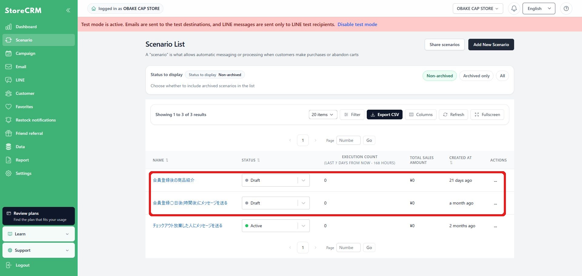This screenshot has height=276, width=582.
Task: Open the Dashboard chart icon in sidebar
Action: coord(8,27)
